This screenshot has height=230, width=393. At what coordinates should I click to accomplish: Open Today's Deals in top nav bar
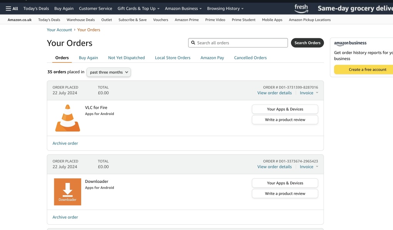coord(36,8)
